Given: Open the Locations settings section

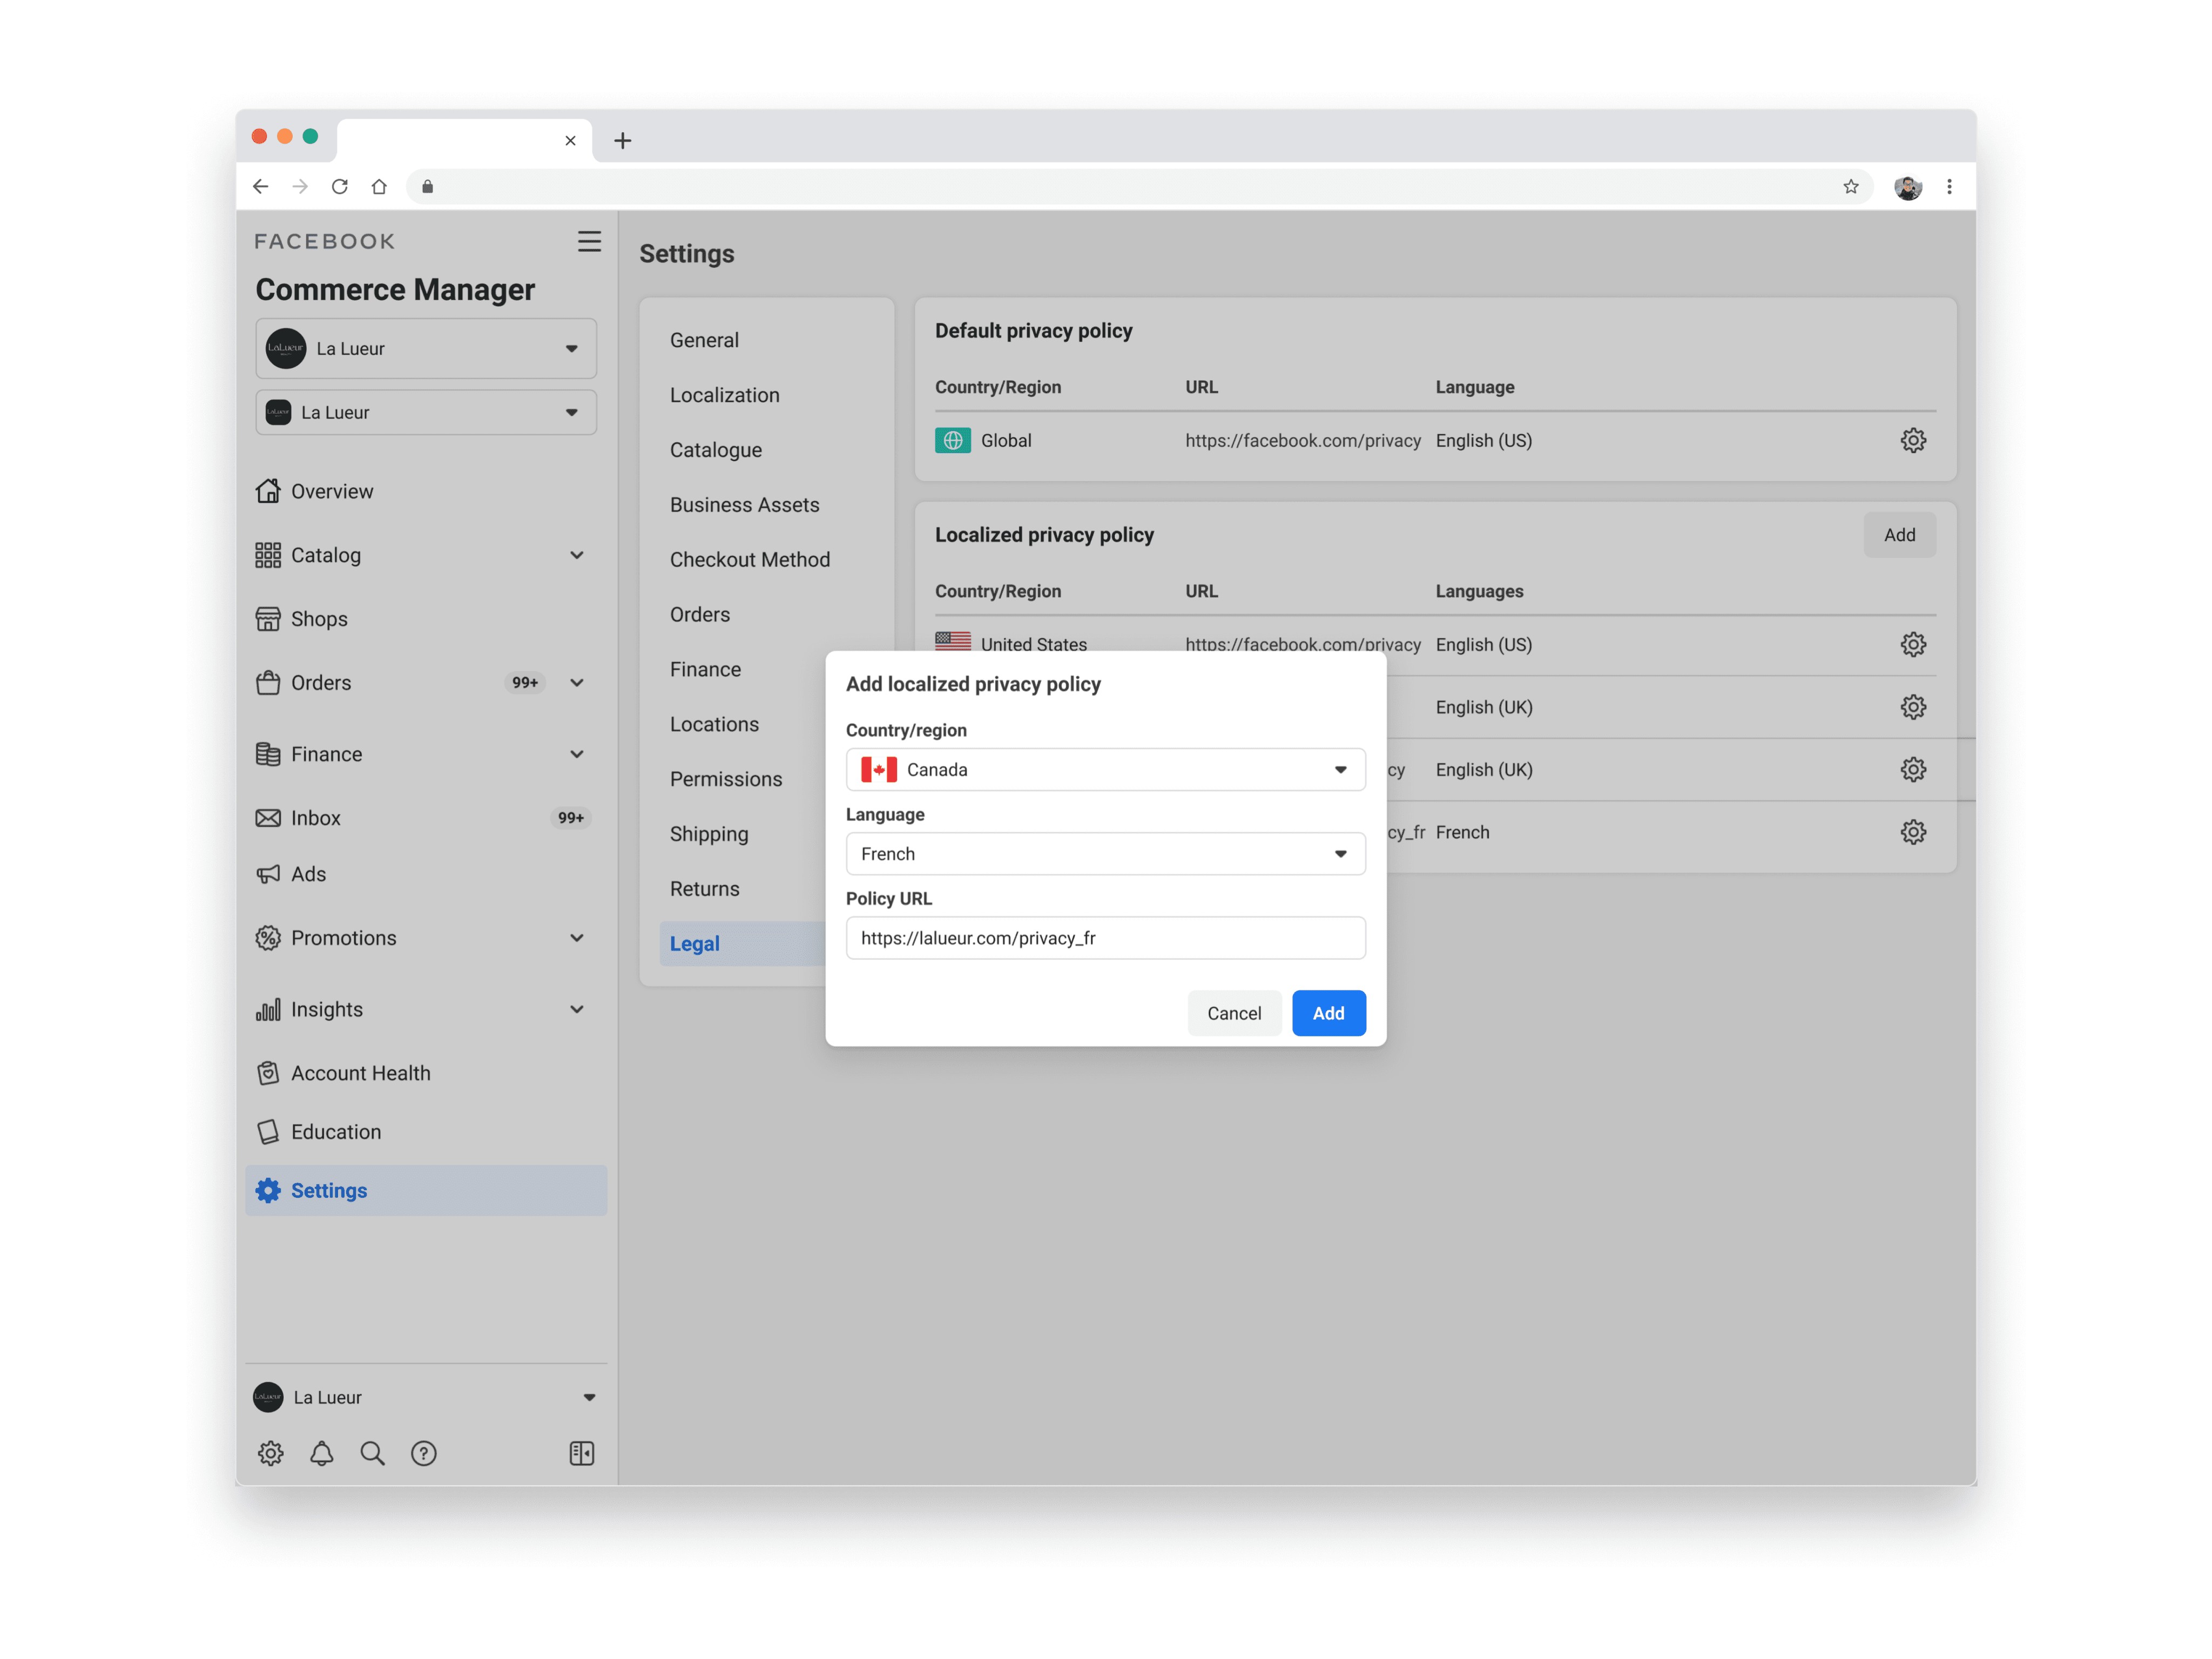Looking at the screenshot, I should tap(714, 724).
